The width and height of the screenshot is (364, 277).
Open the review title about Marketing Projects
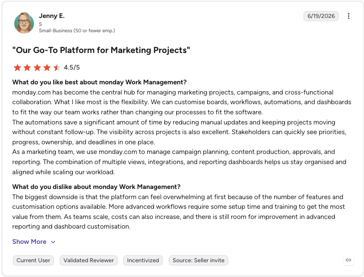click(101, 50)
